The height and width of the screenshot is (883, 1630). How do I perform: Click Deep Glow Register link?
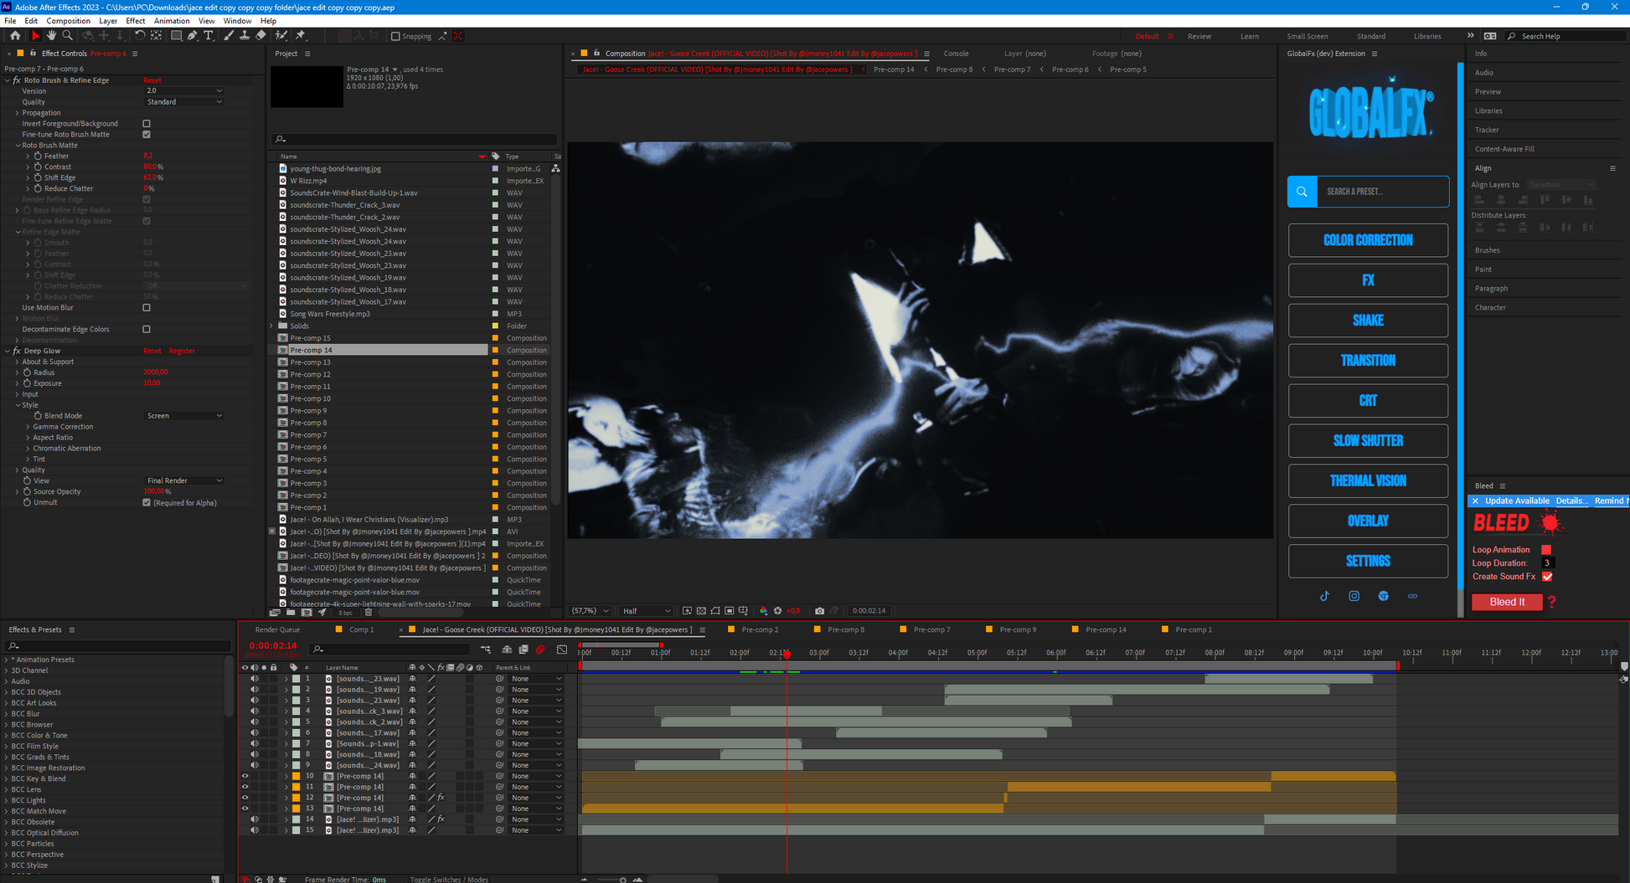click(182, 352)
